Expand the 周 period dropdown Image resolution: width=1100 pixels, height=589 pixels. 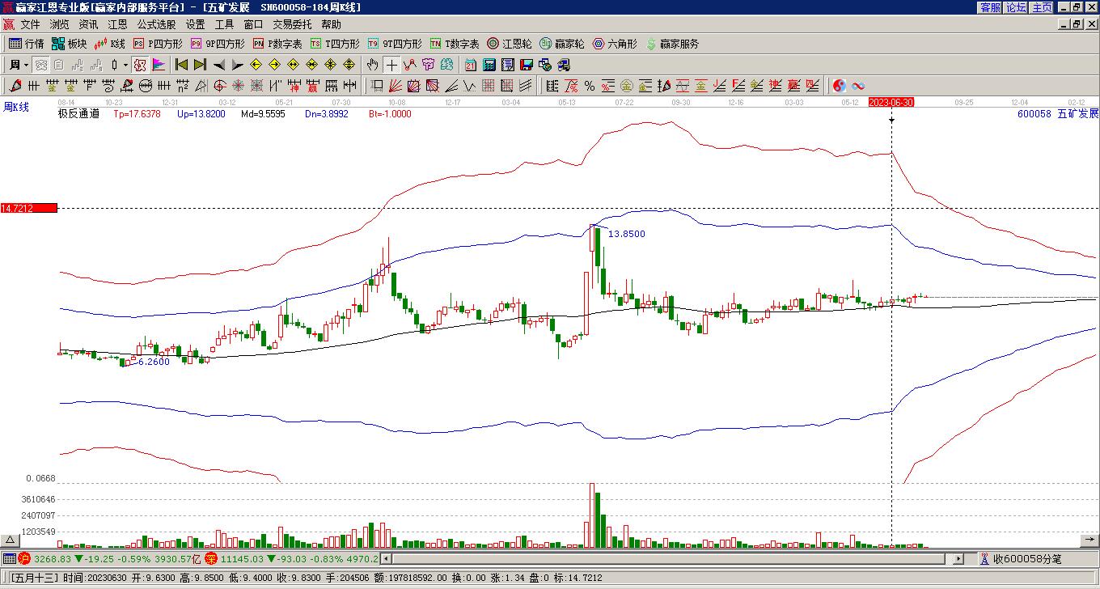point(26,65)
